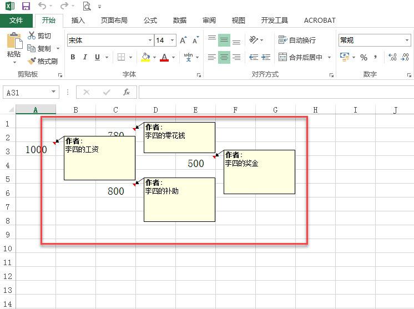Click the increase decimal icon
The width and height of the screenshot is (414, 309).
[392, 57]
